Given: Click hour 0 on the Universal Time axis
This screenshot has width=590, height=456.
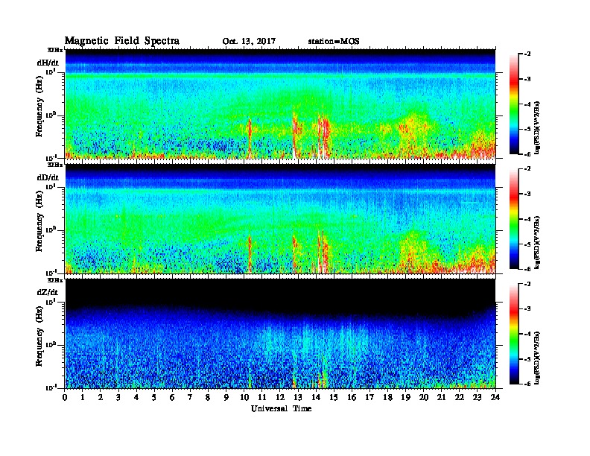Looking at the screenshot, I should (65, 397).
